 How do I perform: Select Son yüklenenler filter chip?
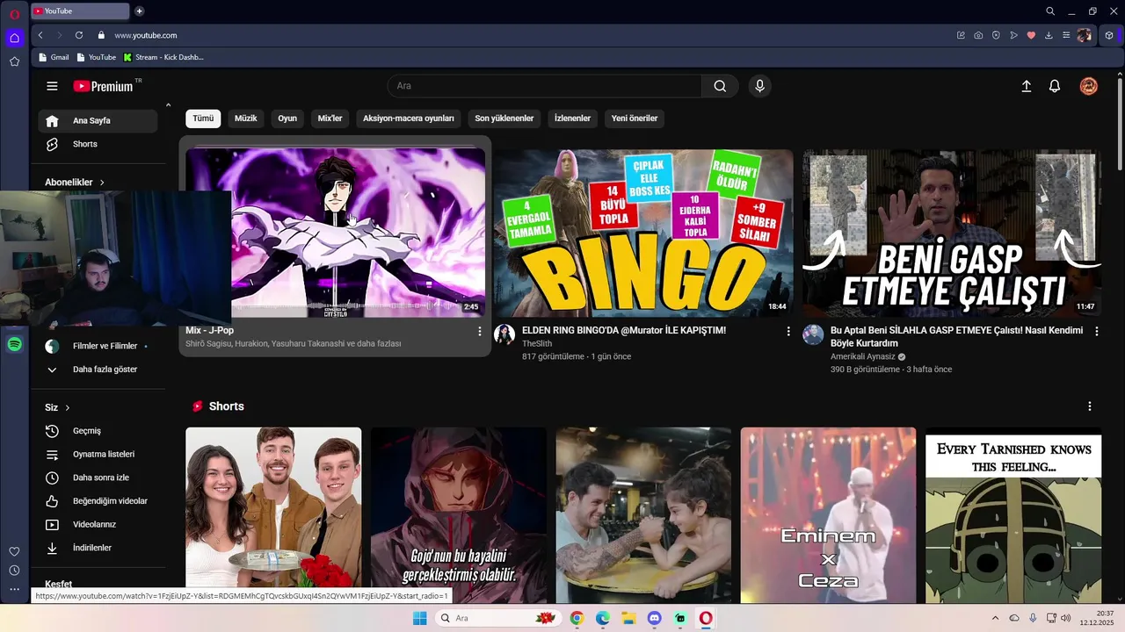click(x=504, y=118)
